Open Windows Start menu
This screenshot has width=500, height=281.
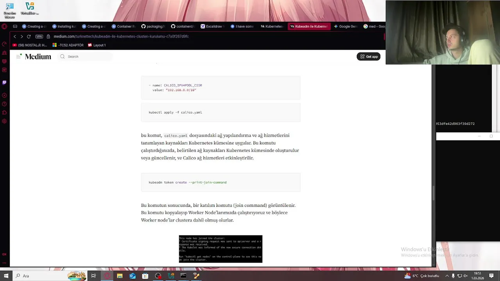coord(6,276)
